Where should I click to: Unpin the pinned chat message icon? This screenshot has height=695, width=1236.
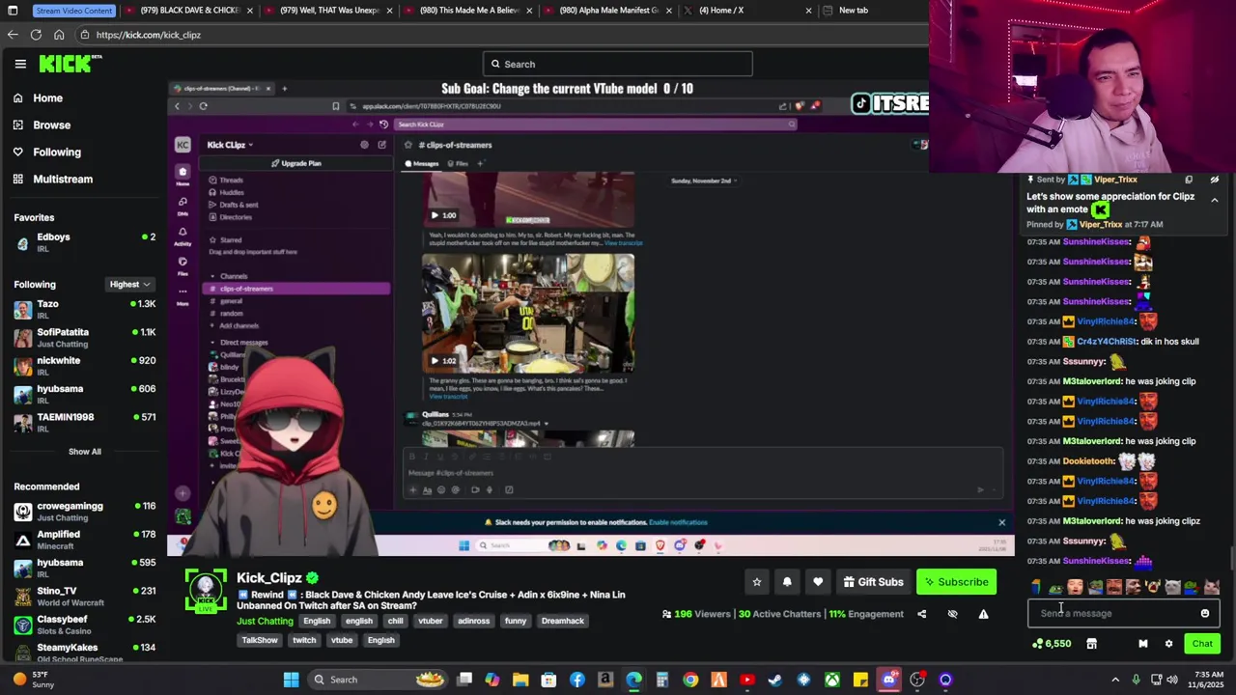click(1215, 180)
